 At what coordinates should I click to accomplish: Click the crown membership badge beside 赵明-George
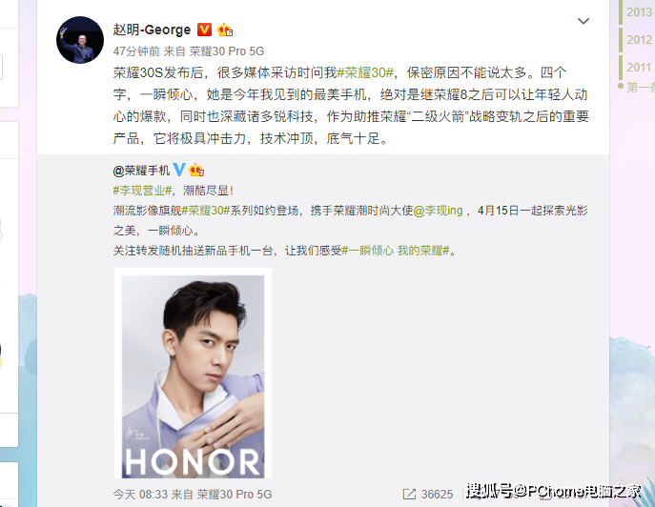pos(225,30)
